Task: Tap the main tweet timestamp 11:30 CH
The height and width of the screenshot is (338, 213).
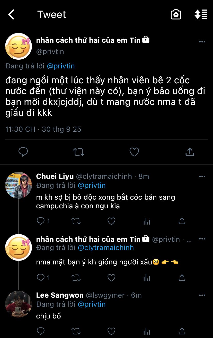Action: (x=20, y=129)
